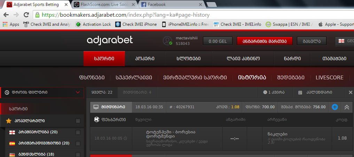Click the England flag beside პრემიერლიგა
This screenshot has height=157, width=354.
pos(12,132)
